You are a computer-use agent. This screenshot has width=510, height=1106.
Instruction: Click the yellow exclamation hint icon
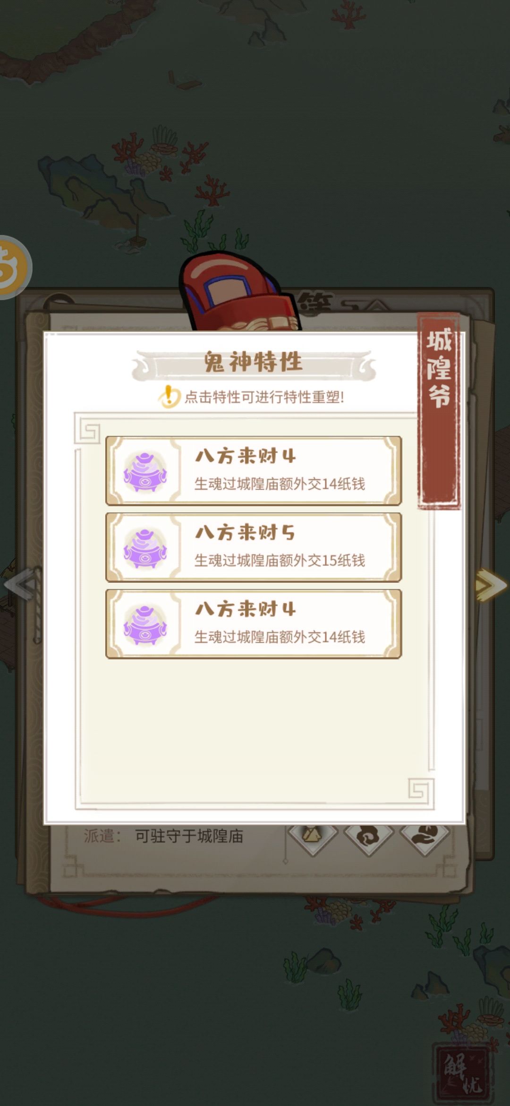(169, 396)
